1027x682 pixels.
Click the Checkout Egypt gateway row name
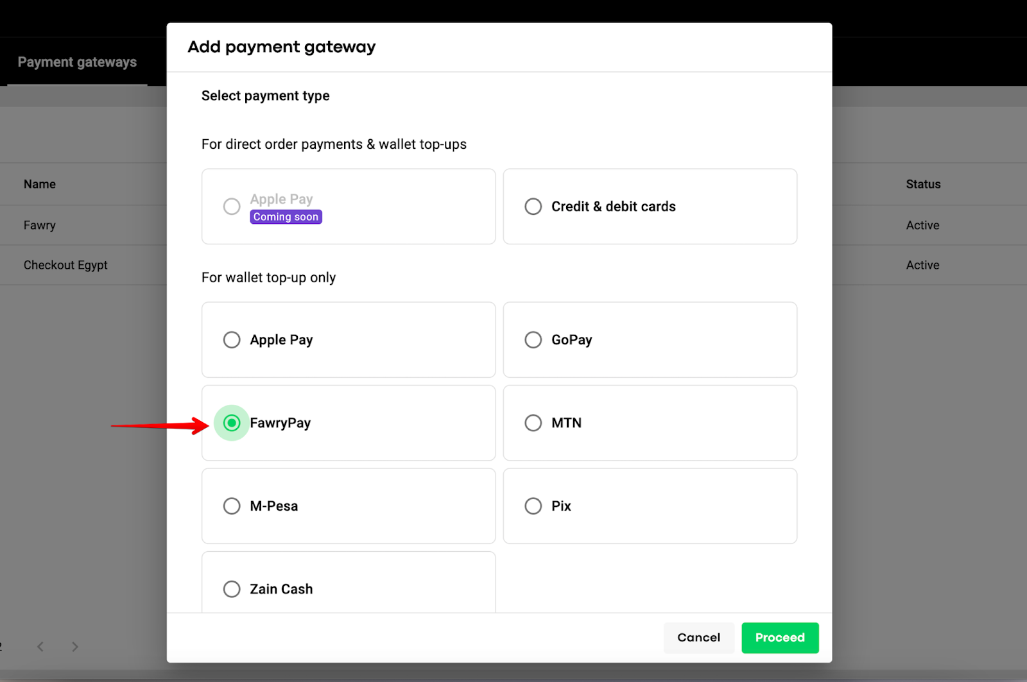click(65, 265)
